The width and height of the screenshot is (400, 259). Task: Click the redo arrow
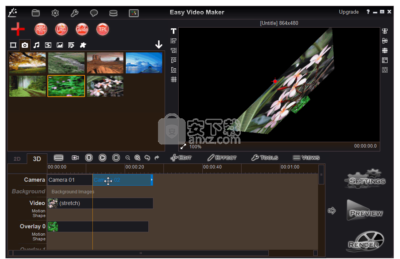157,158
